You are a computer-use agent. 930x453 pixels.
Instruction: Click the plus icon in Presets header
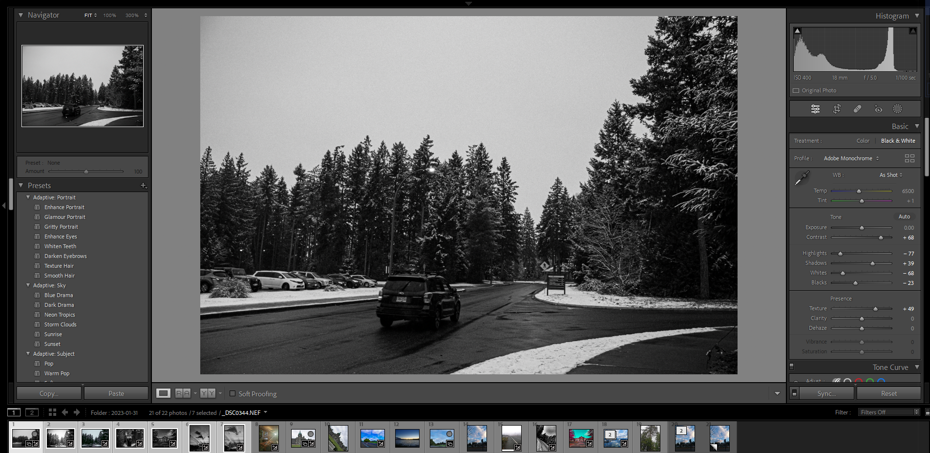(143, 185)
